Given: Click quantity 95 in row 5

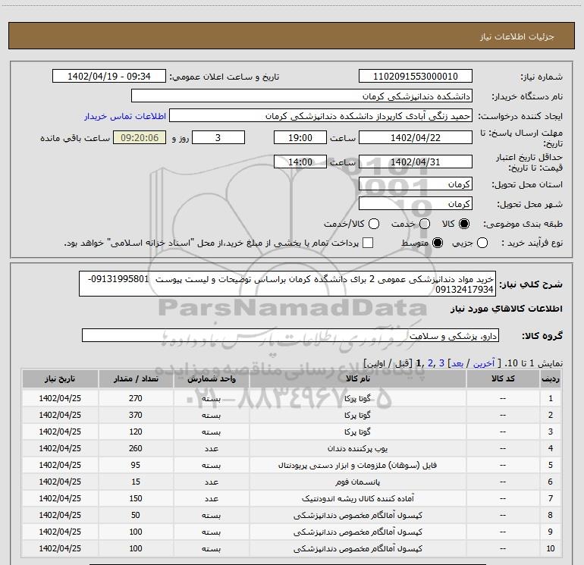Looking at the screenshot, I should point(136,465).
